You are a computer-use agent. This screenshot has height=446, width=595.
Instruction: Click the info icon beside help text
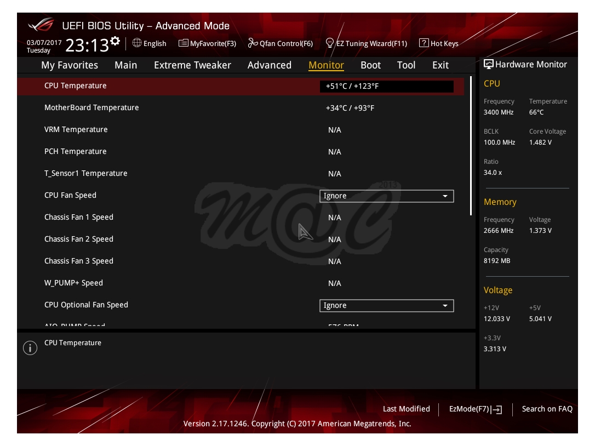(30, 348)
